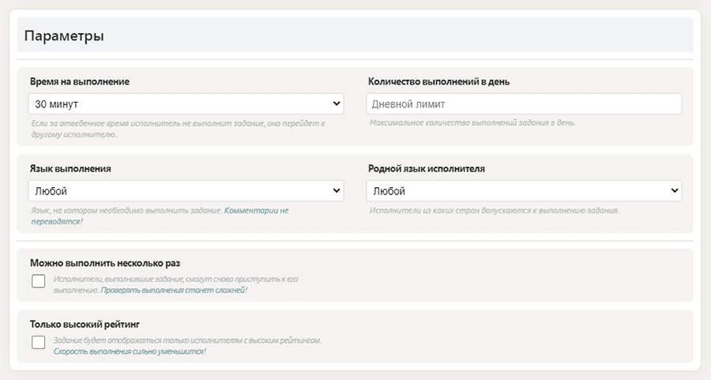The width and height of the screenshot is (711, 380).
Task: Open the "Скорость выполнения сильно уменьшится!" link
Action: (130, 351)
